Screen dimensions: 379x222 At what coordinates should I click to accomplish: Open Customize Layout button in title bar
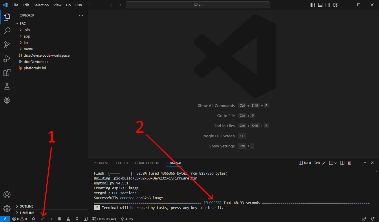pyautogui.click(x=335, y=5)
